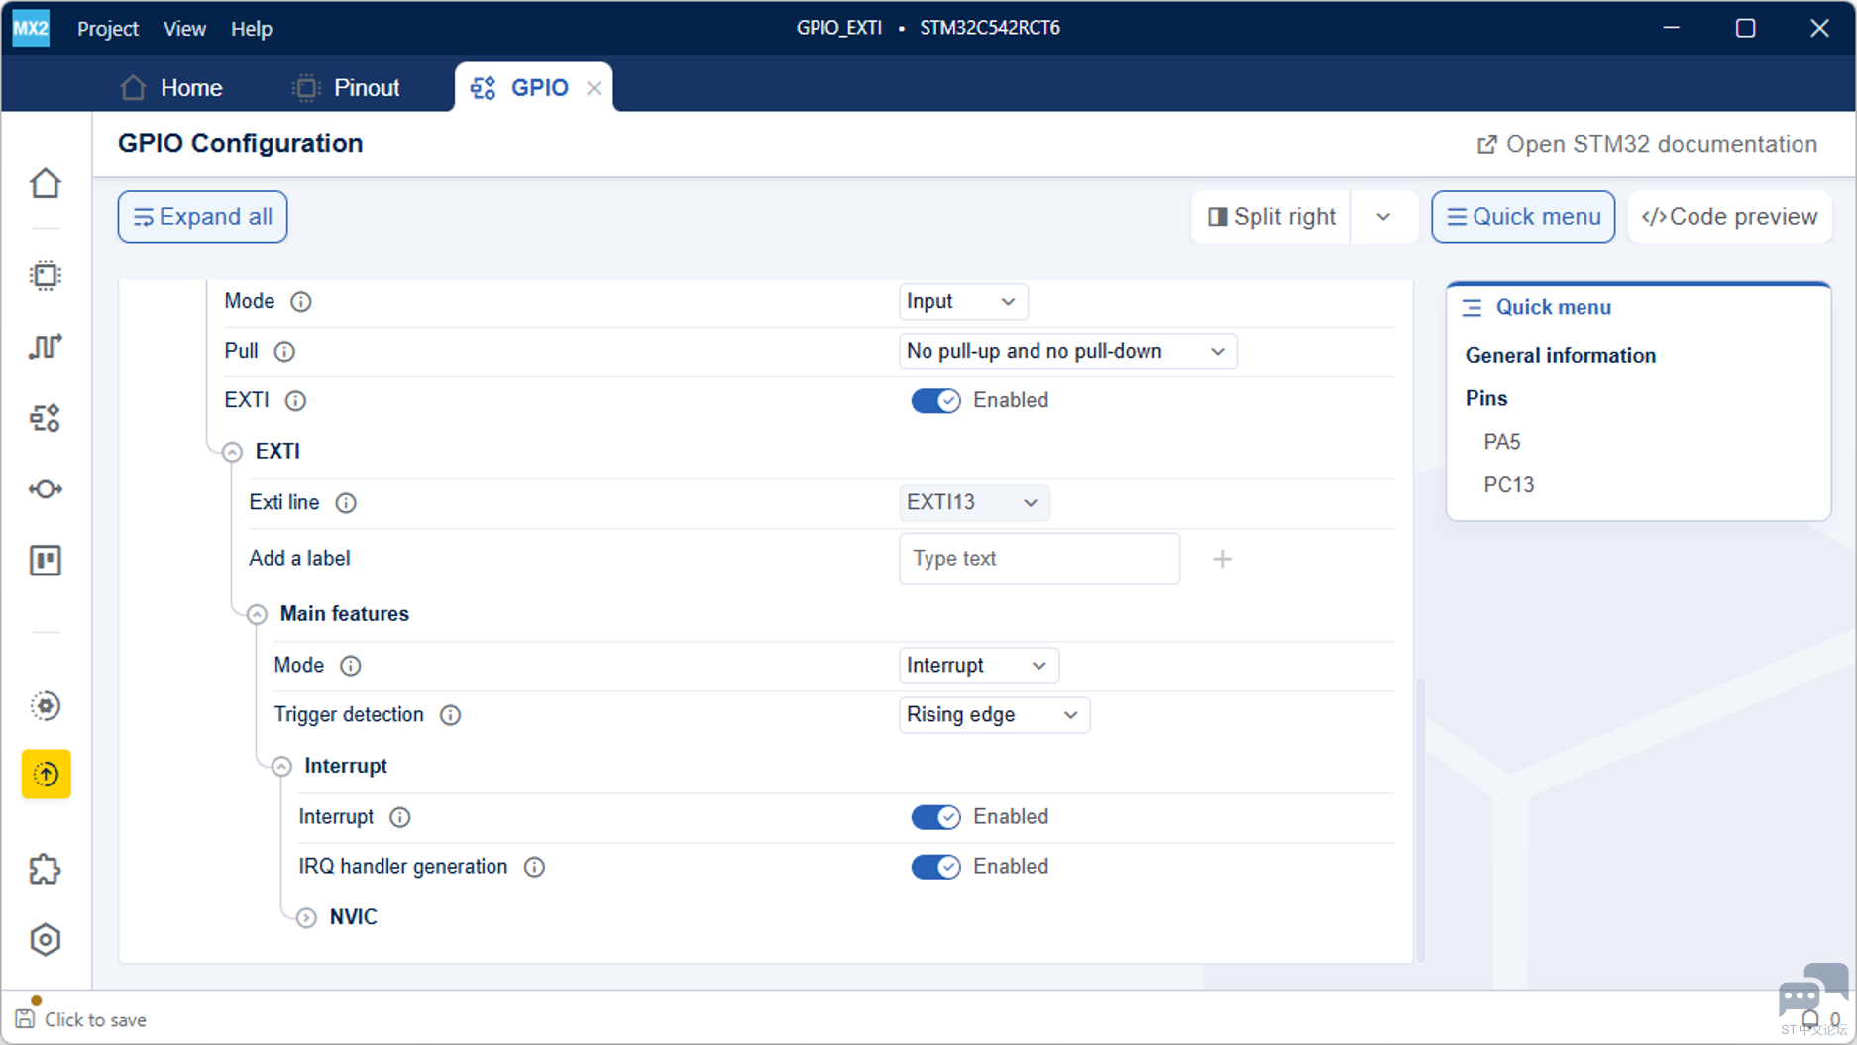Open the pinout chip icon in sidebar
Viewport: 1857px width, 1045px height.
46,275
